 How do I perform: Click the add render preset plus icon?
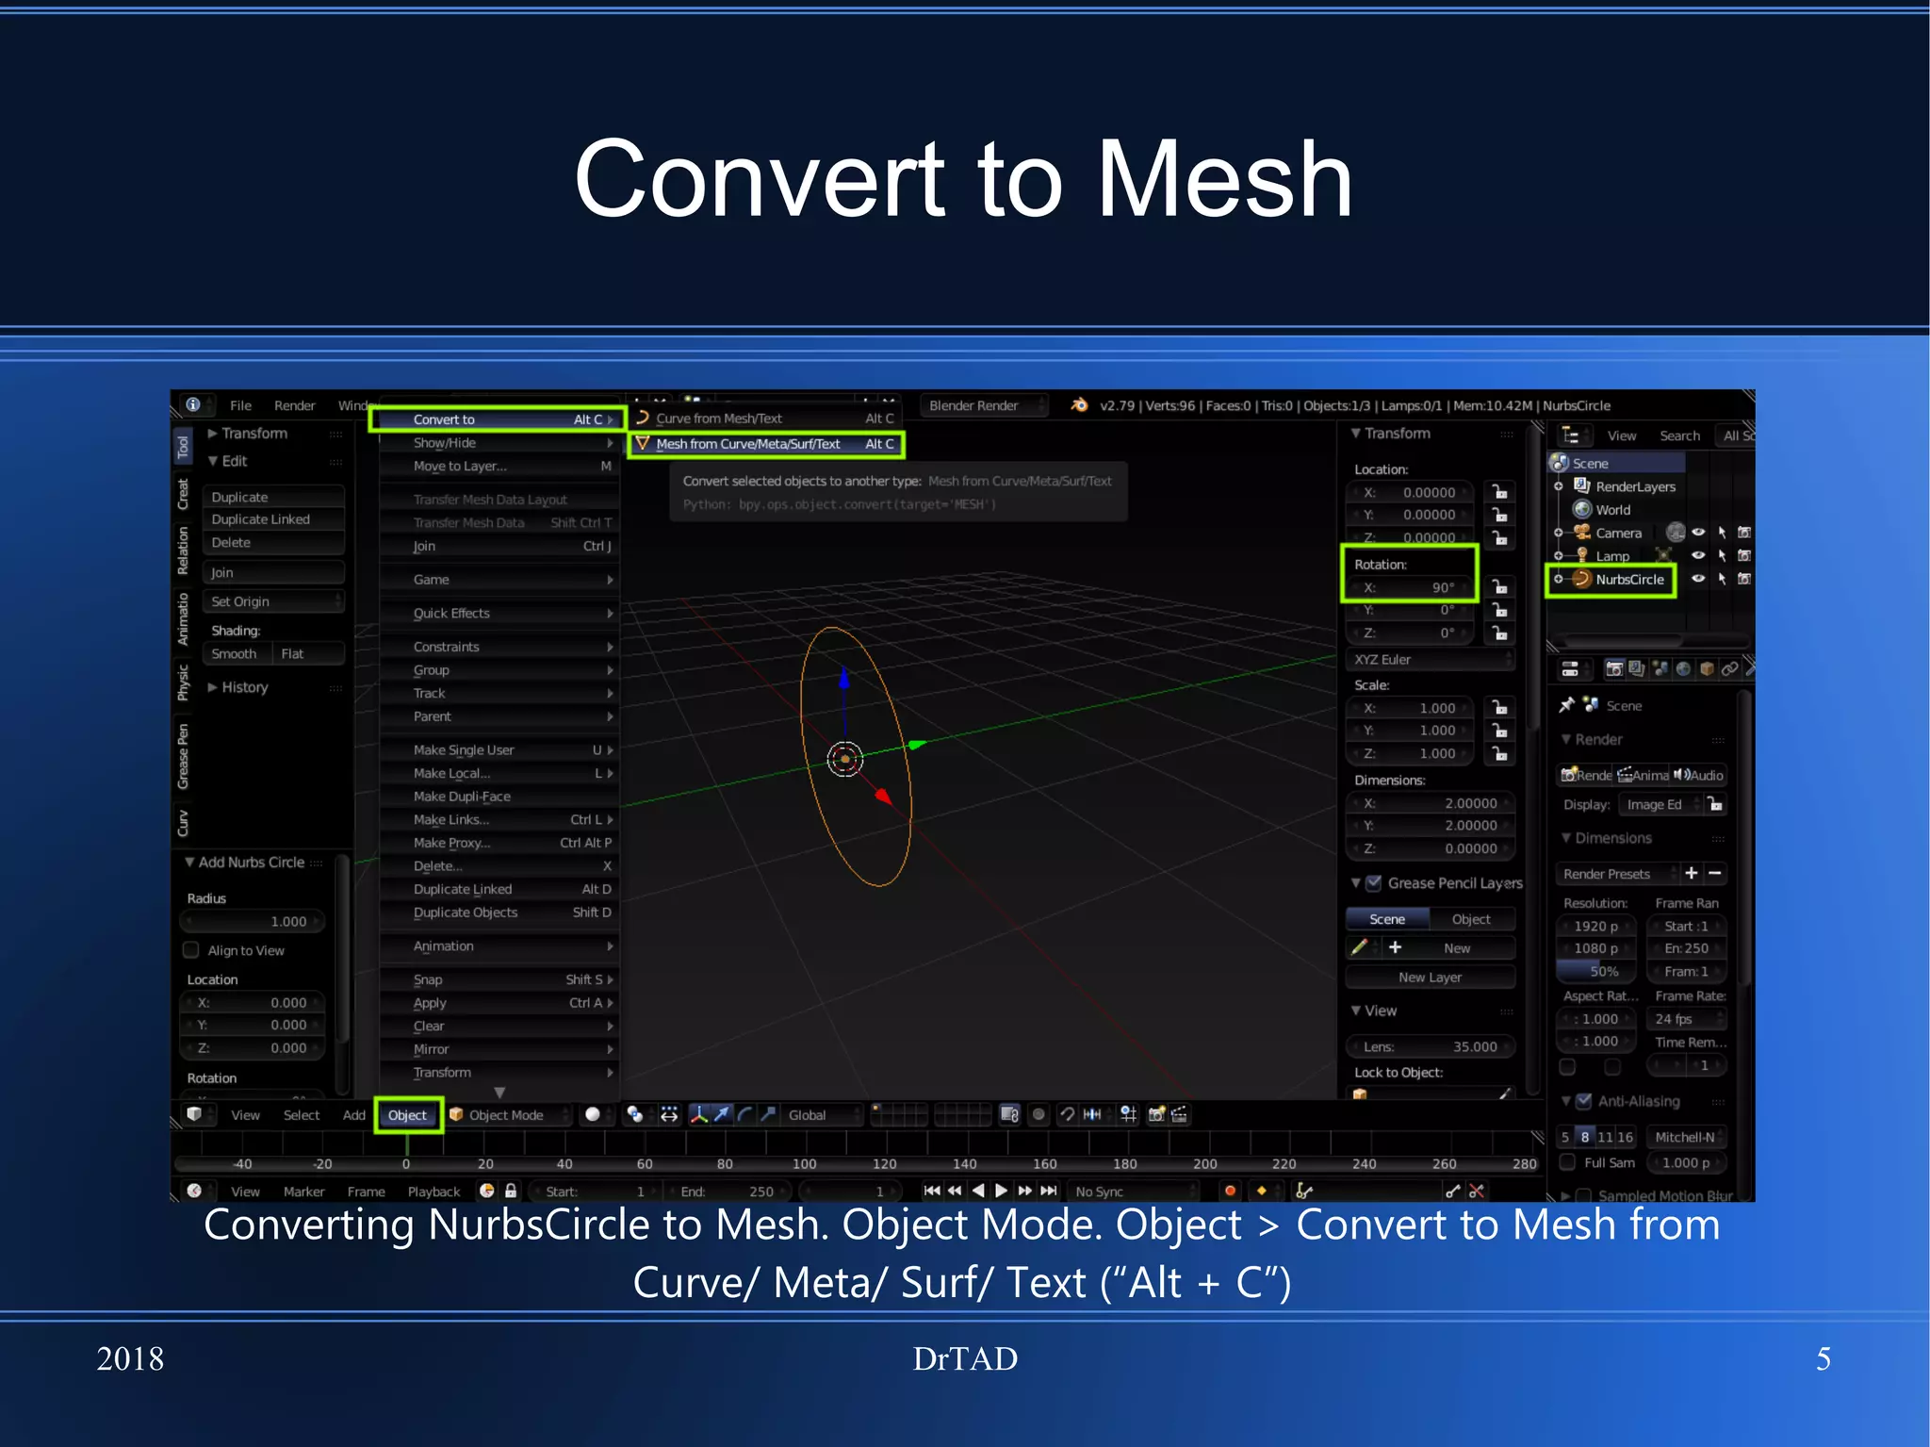click(x=1692, y=873)
